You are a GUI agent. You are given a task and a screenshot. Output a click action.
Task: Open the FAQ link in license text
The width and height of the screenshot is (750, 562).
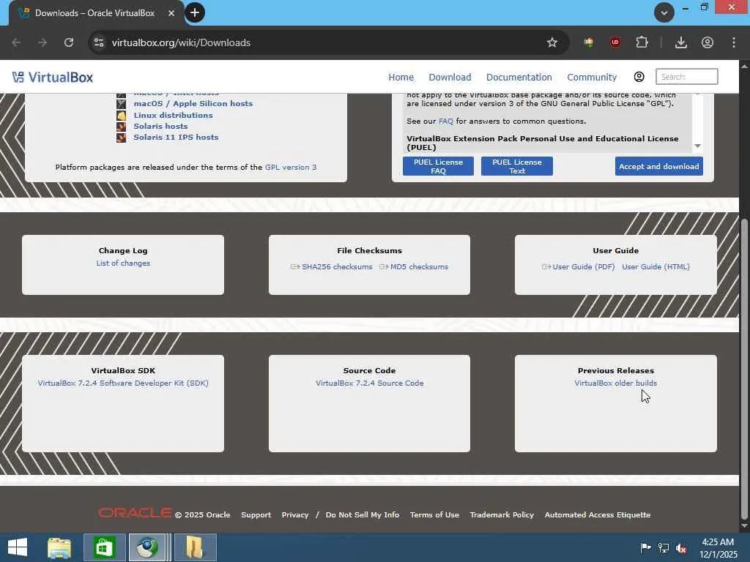(x=446, y=121)
